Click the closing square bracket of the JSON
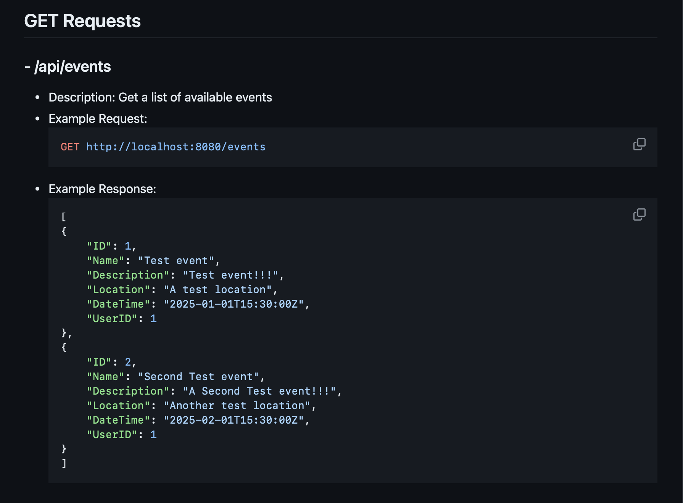683x503 pixels. pos(64,463)
